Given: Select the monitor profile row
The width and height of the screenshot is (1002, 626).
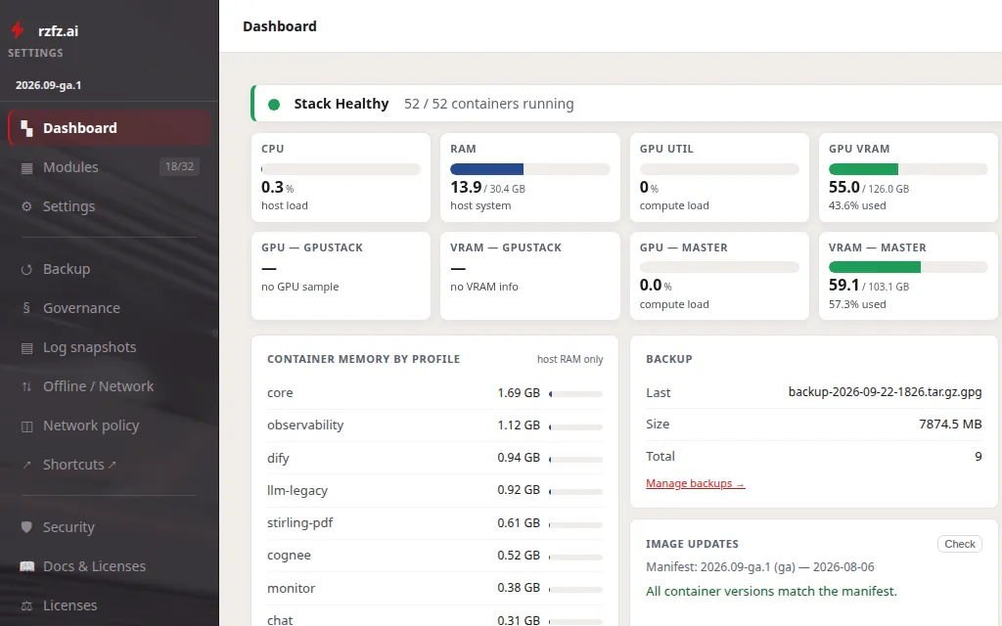Looking at the screenshot, I should pyautogui.click(x=434, y=588).
